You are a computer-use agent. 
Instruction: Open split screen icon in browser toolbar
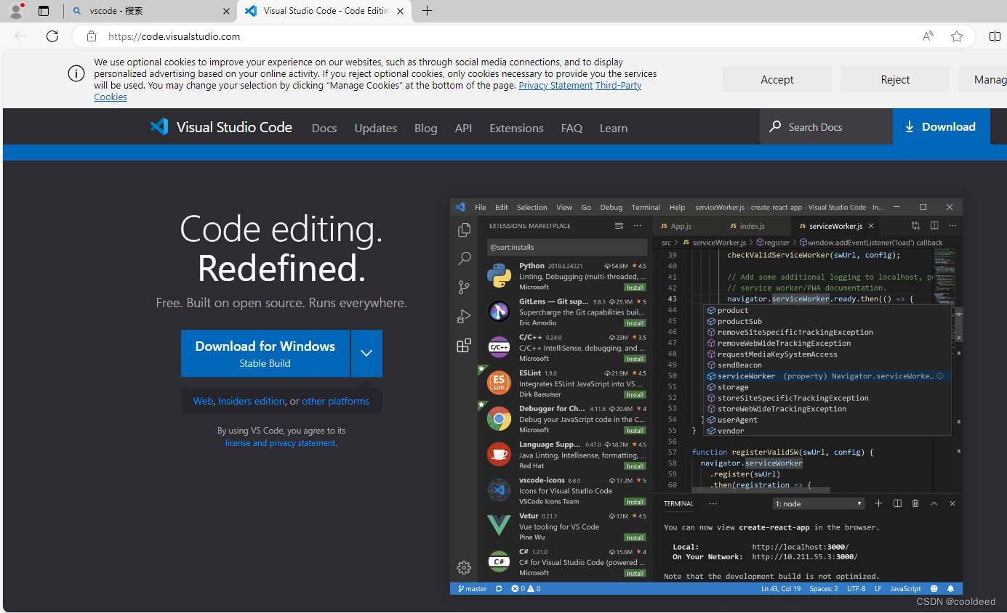coord(995,36)
